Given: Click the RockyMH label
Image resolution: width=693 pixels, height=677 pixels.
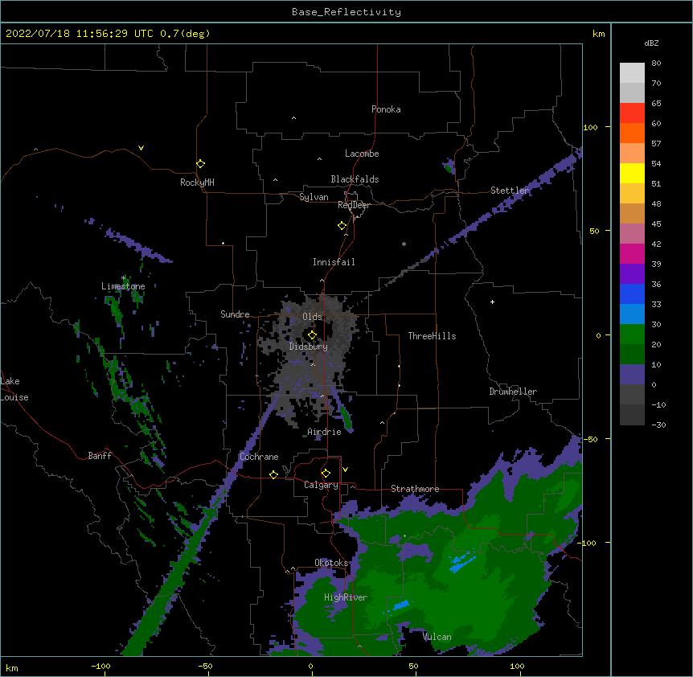Looking at the screenshot, I should tap(197, 182).
